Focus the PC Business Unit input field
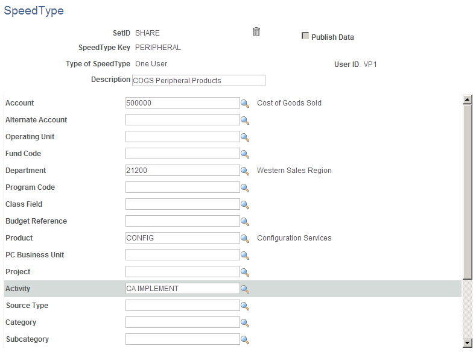476x352 pixels. pyautogui.click(x=182, y=255)
